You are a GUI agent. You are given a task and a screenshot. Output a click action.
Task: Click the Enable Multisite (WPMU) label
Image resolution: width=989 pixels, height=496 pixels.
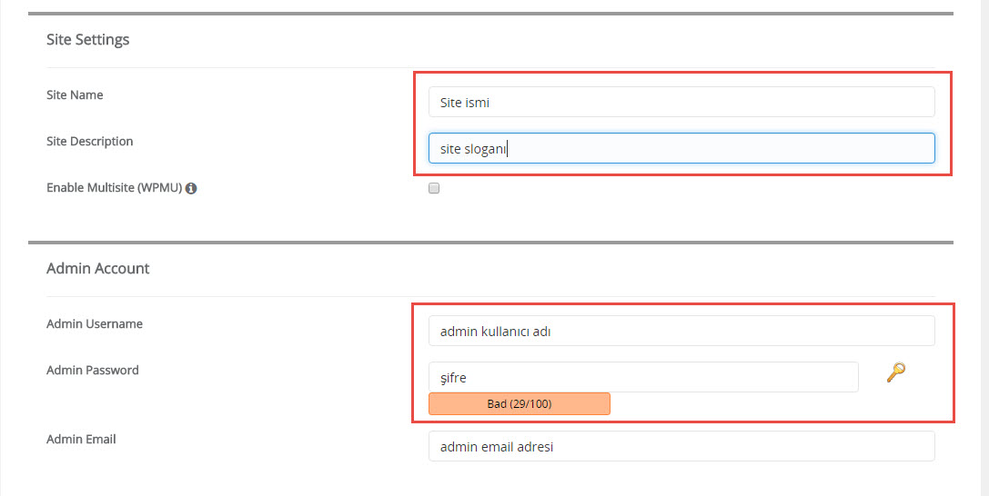point(114,188)
